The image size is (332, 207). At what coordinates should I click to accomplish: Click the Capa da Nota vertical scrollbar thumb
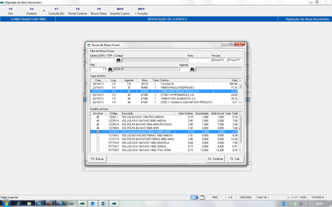coord(240,87)
